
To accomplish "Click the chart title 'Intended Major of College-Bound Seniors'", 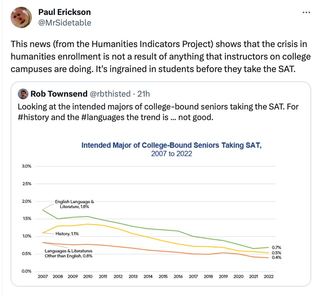I will point(171,145).
